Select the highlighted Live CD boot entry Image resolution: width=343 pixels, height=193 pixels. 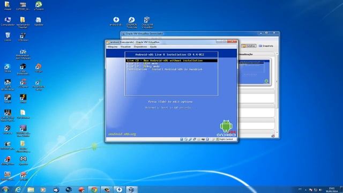tap(171, 61)
